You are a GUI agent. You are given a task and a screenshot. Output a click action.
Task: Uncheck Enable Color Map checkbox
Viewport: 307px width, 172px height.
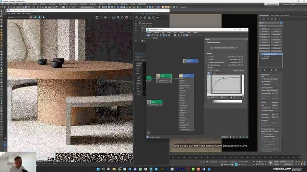pos(208,65)
